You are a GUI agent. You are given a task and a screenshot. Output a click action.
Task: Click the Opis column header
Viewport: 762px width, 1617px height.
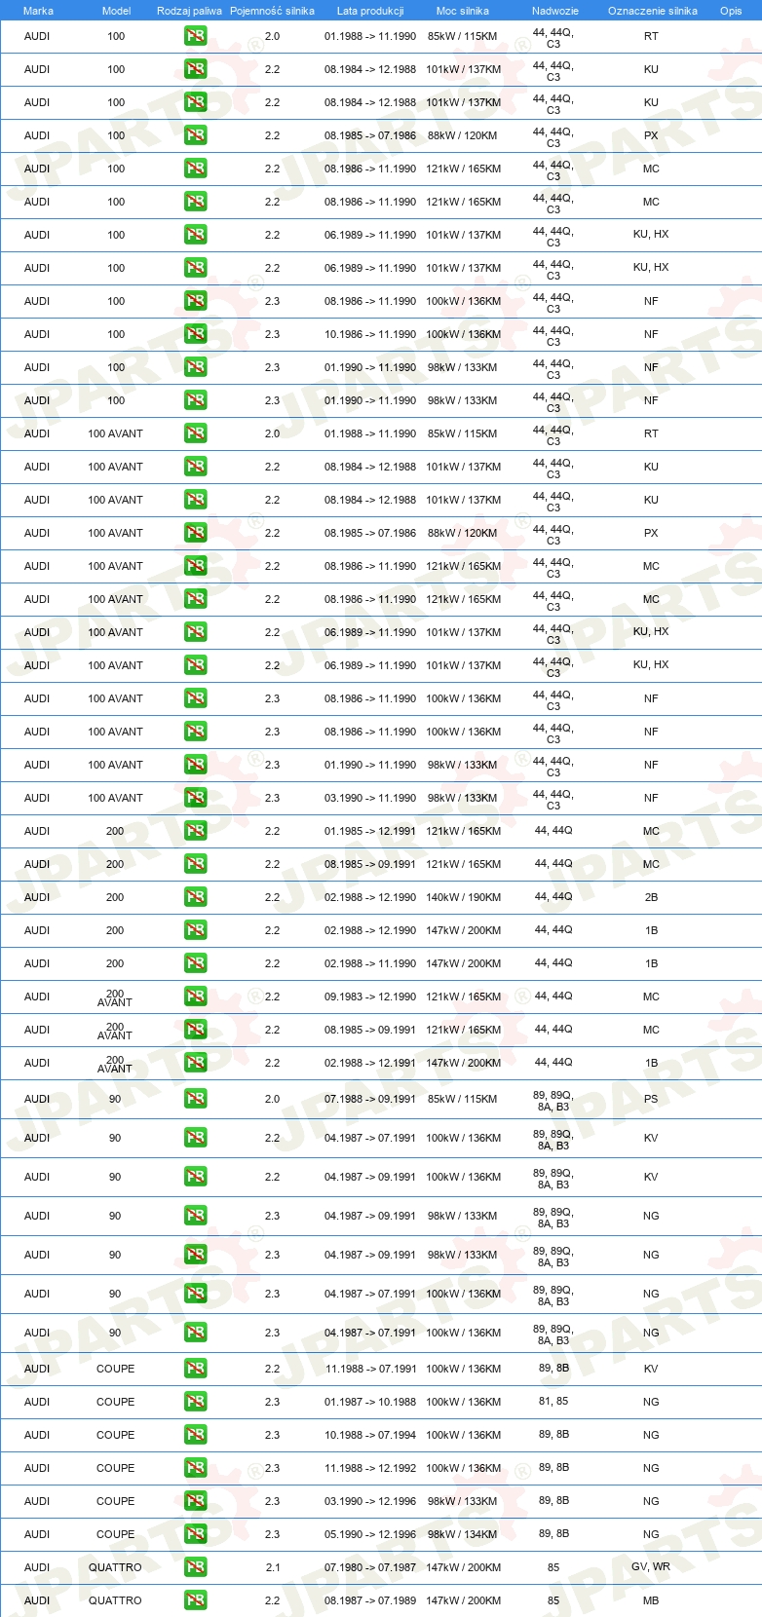click(731, 11)
